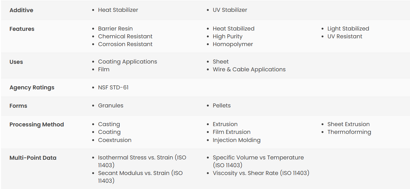The width and height of the screenshot is (410, 189).
Task: Click the Multi-Point Data row label
Action: pos(33,158)
